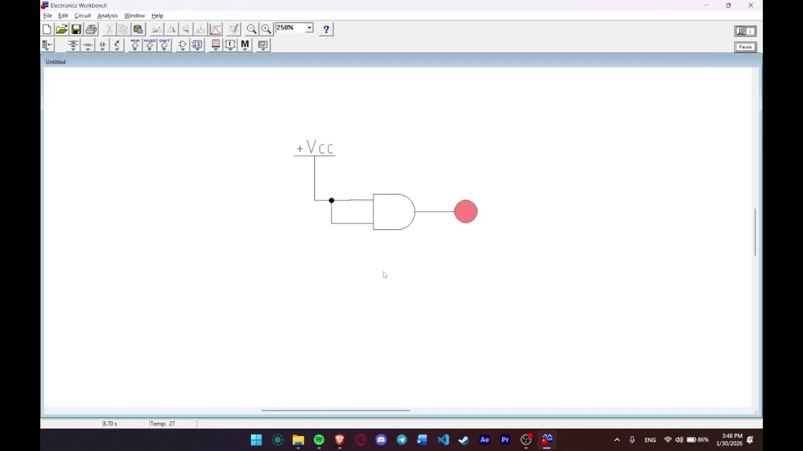Open the Windows Start menu
Image resolution: width=803 pixels, height=451 pixels.
[257, 440]
